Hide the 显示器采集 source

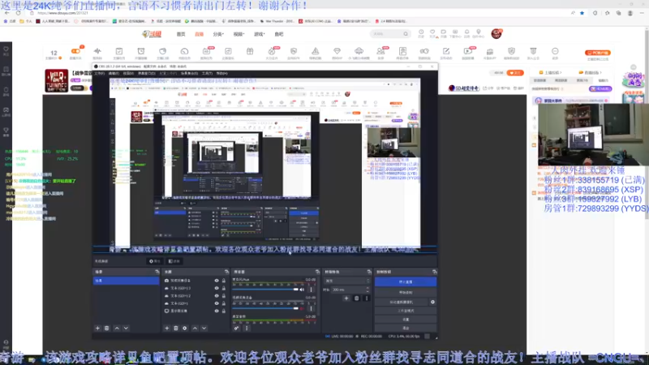(217, 311)
